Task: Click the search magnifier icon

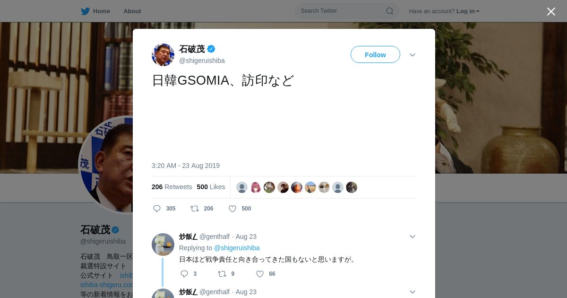Action: tap(390, 11)
